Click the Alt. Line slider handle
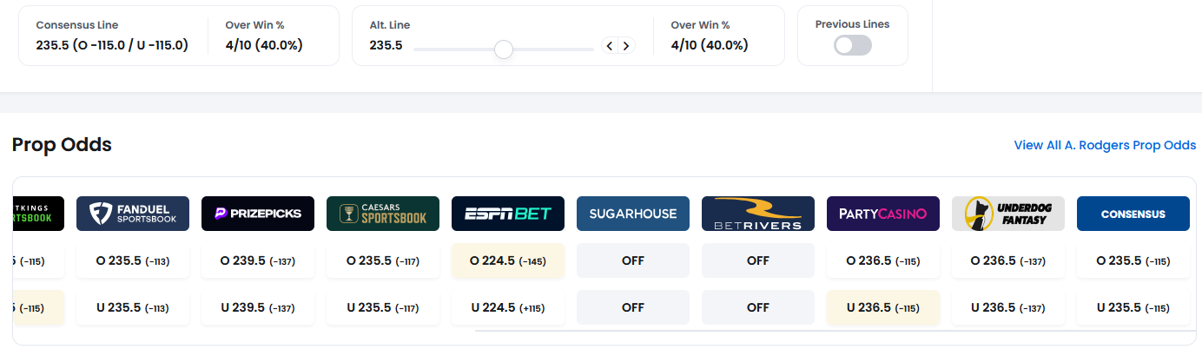The image size is (1202, 356). tap(503, 49)
